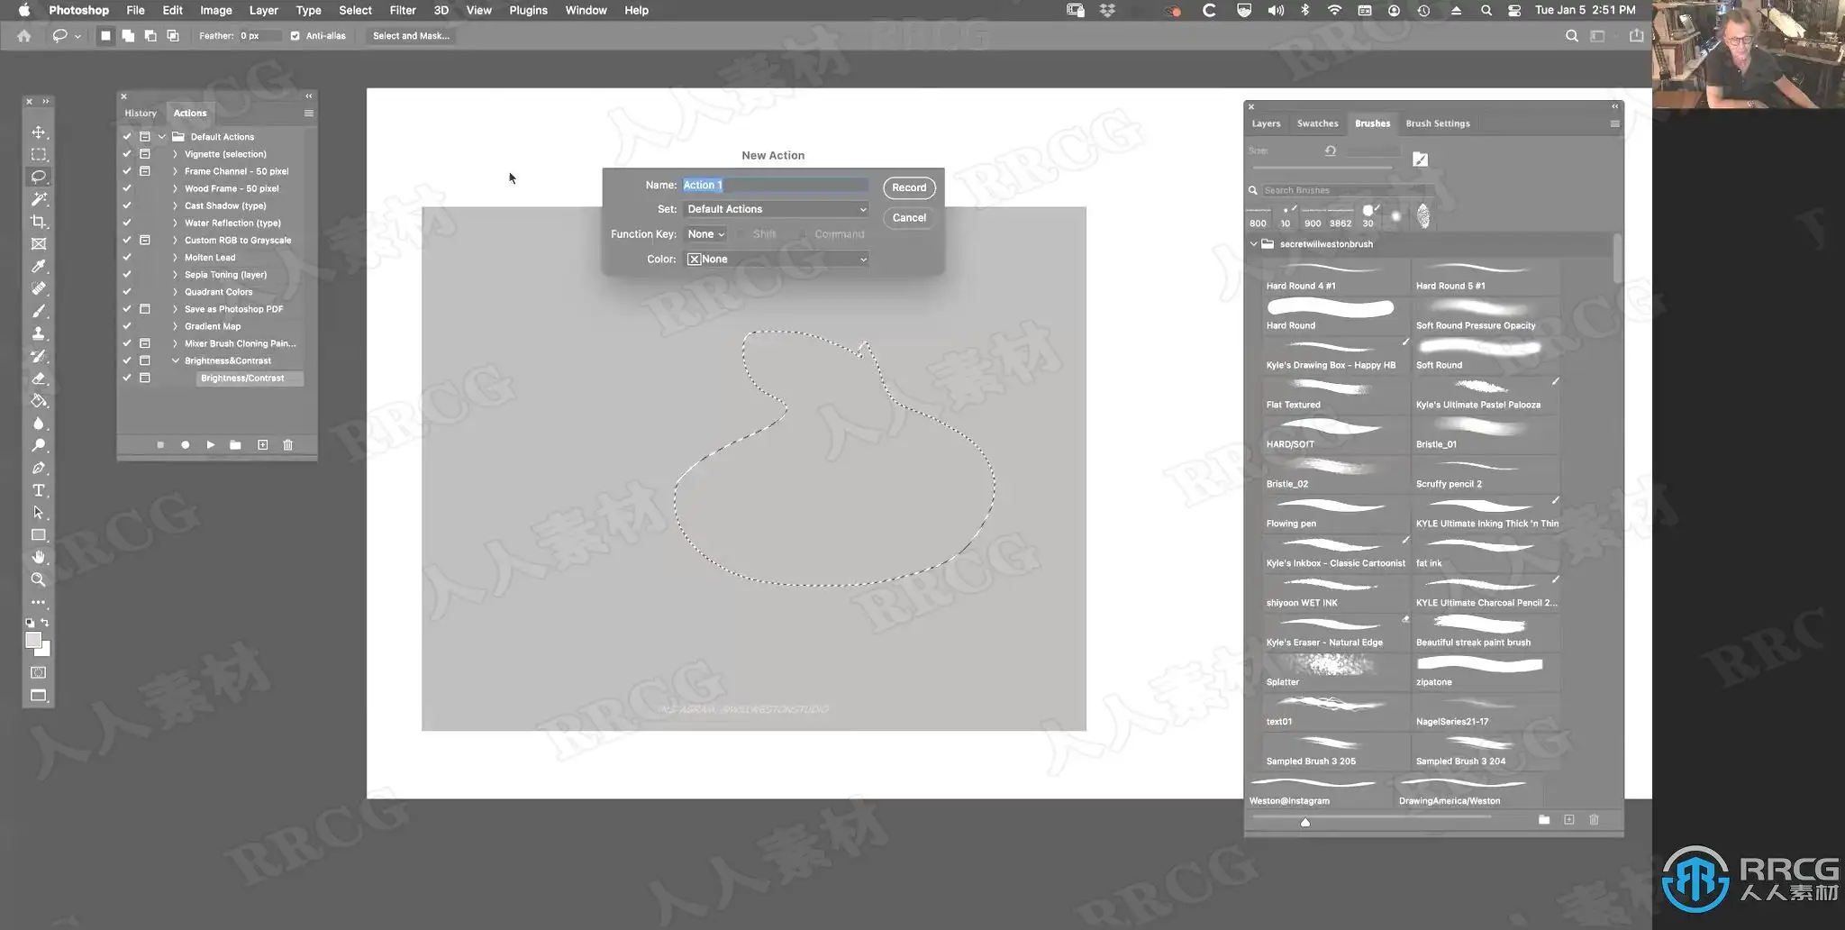This screenshot has height=930, width=1845.
Task: Toggle dialog box for Save as Photoshop PDF
Action: (145, 309)
